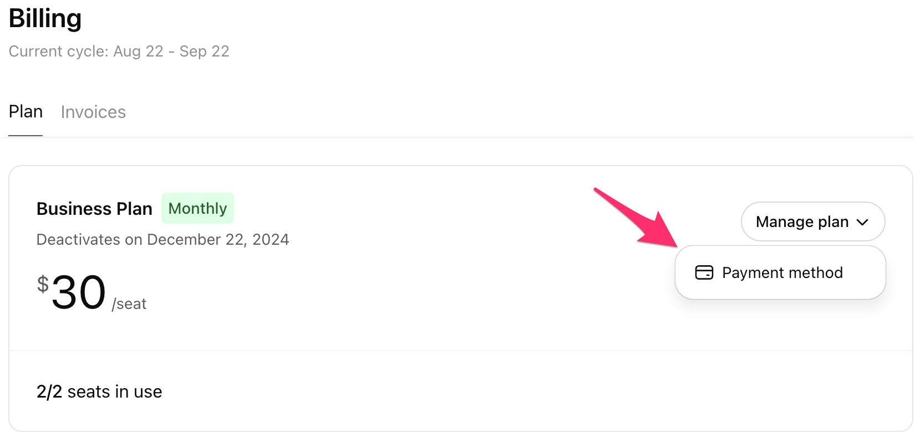915x433 pixels.
Task: Click the green Monthly badge
Action: click(197, 208)
